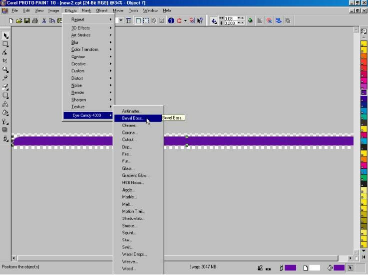The image size is (368, 275).
Task: Expand the 3D Effects submenu
Action: point(89,28)
